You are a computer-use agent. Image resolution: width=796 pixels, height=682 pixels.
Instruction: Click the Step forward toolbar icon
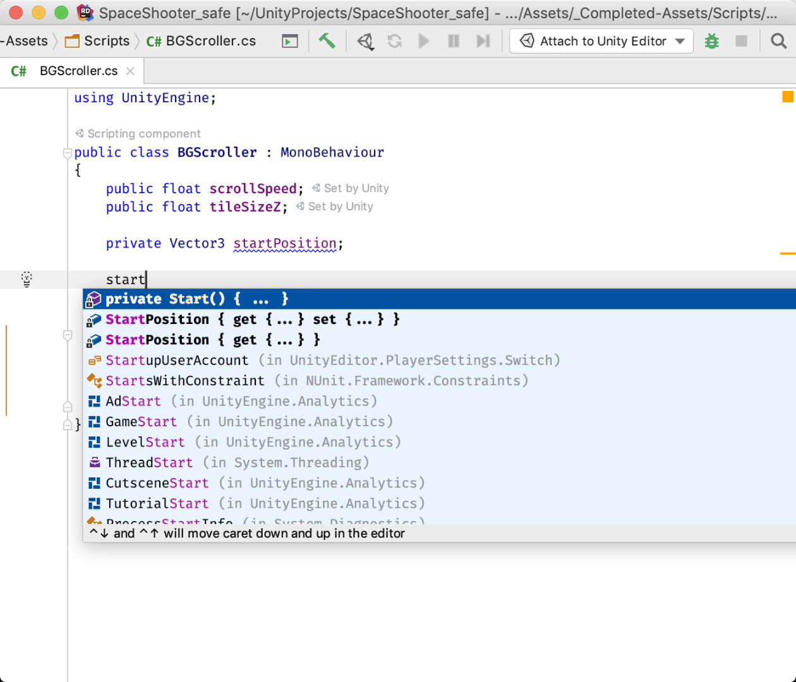tap(483, 42)
